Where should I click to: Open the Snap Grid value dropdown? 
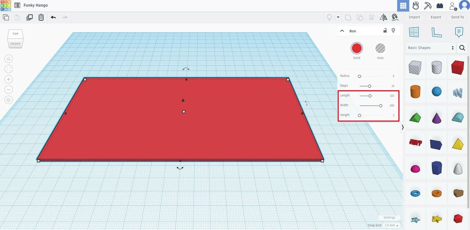(391, 225)
